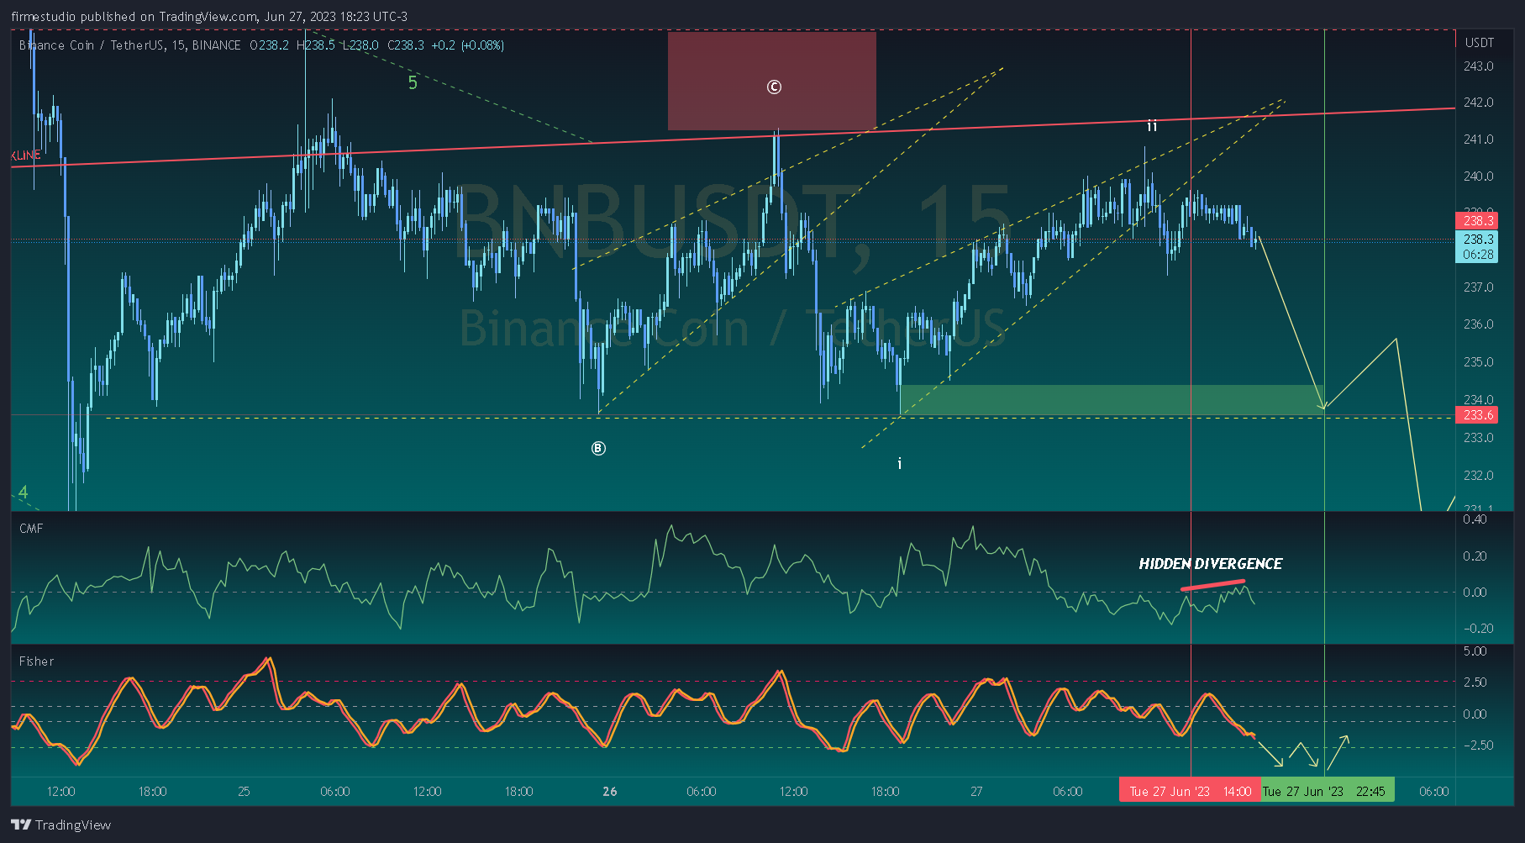The height and width of the screenshot is (843, 1525).
Task: Click the +0.2 (+0.08%) change value
Action: click(x=468, y=45)
